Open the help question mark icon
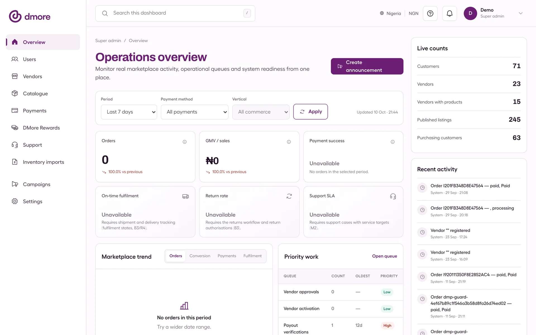 (430, 13)
